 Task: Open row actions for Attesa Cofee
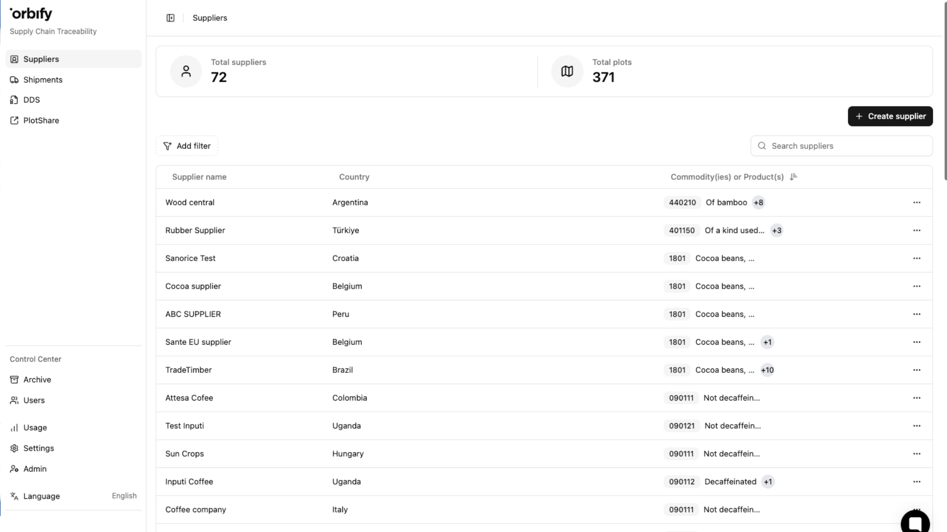[x=916, y=398]
